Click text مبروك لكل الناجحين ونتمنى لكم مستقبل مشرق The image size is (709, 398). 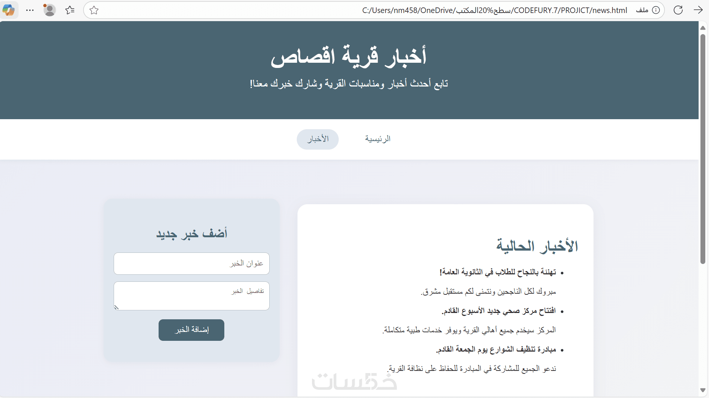point(488,291)
